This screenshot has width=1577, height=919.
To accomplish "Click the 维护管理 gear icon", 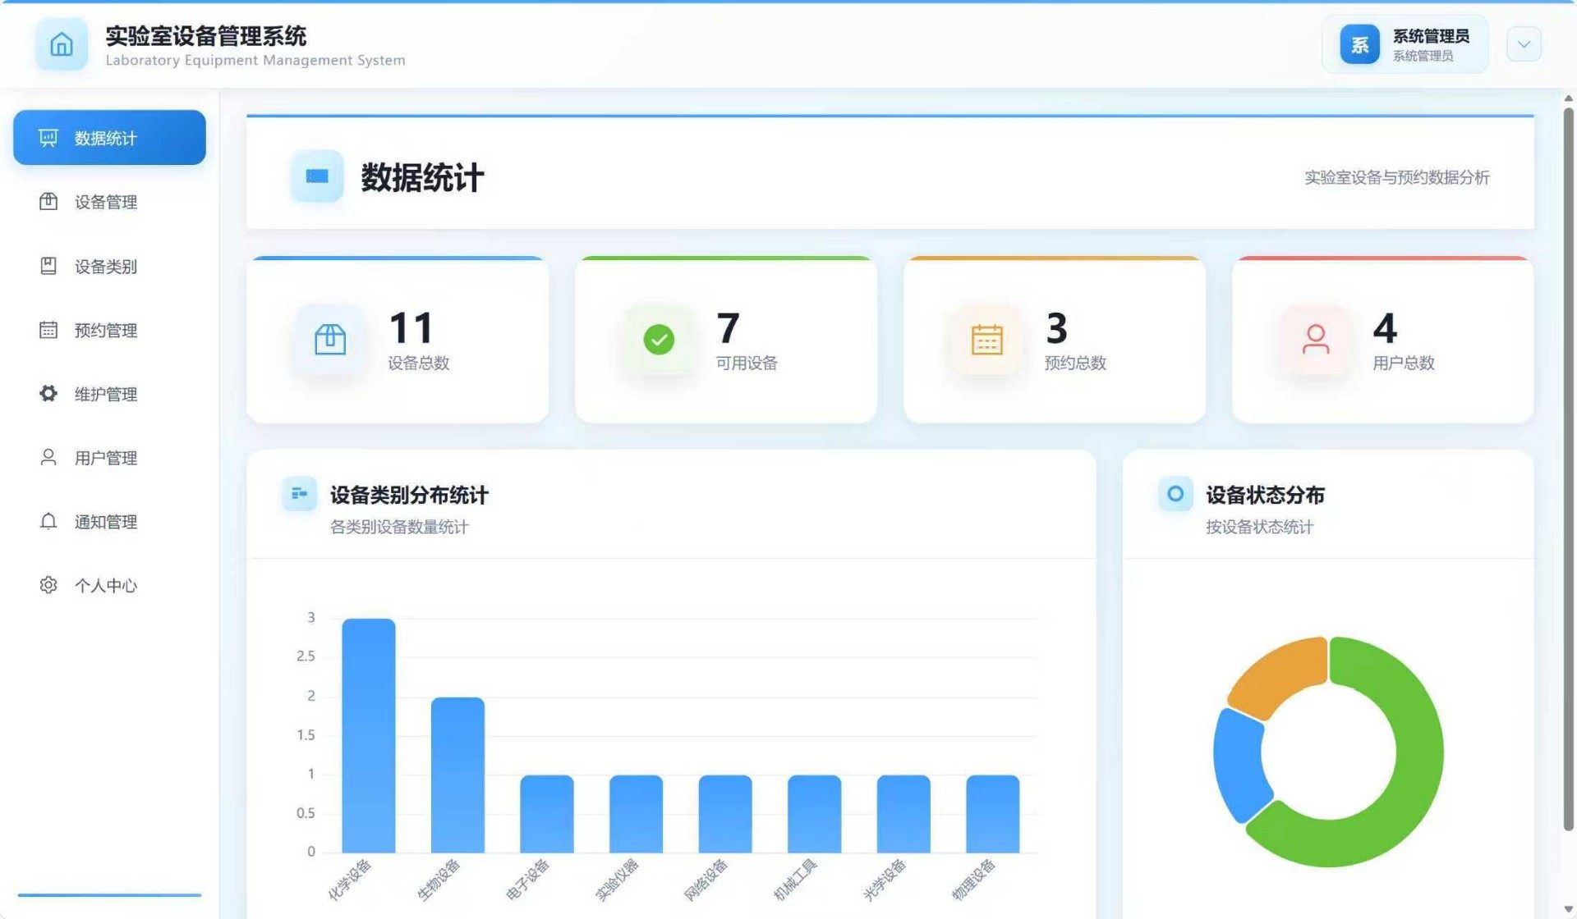I will [x=48, y=394].
